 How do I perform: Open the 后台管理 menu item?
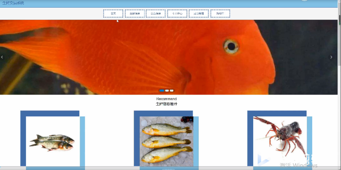(x=199, y=14)
